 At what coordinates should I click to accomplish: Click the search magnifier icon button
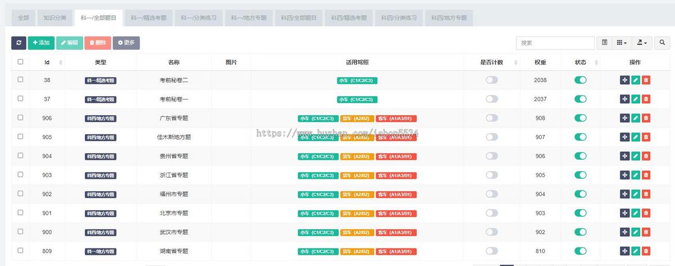coord(662,43)
